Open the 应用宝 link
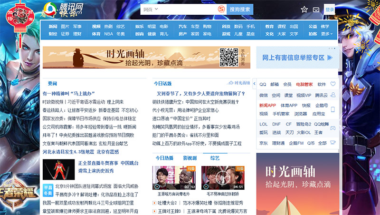Viewport: 380px width, 215px height. pos(318,114)
